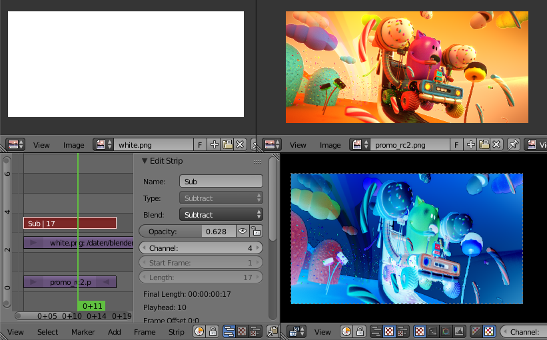Click the refresh sequencer icon
Viewport: 547px width, 340px height.
(272, 331)
